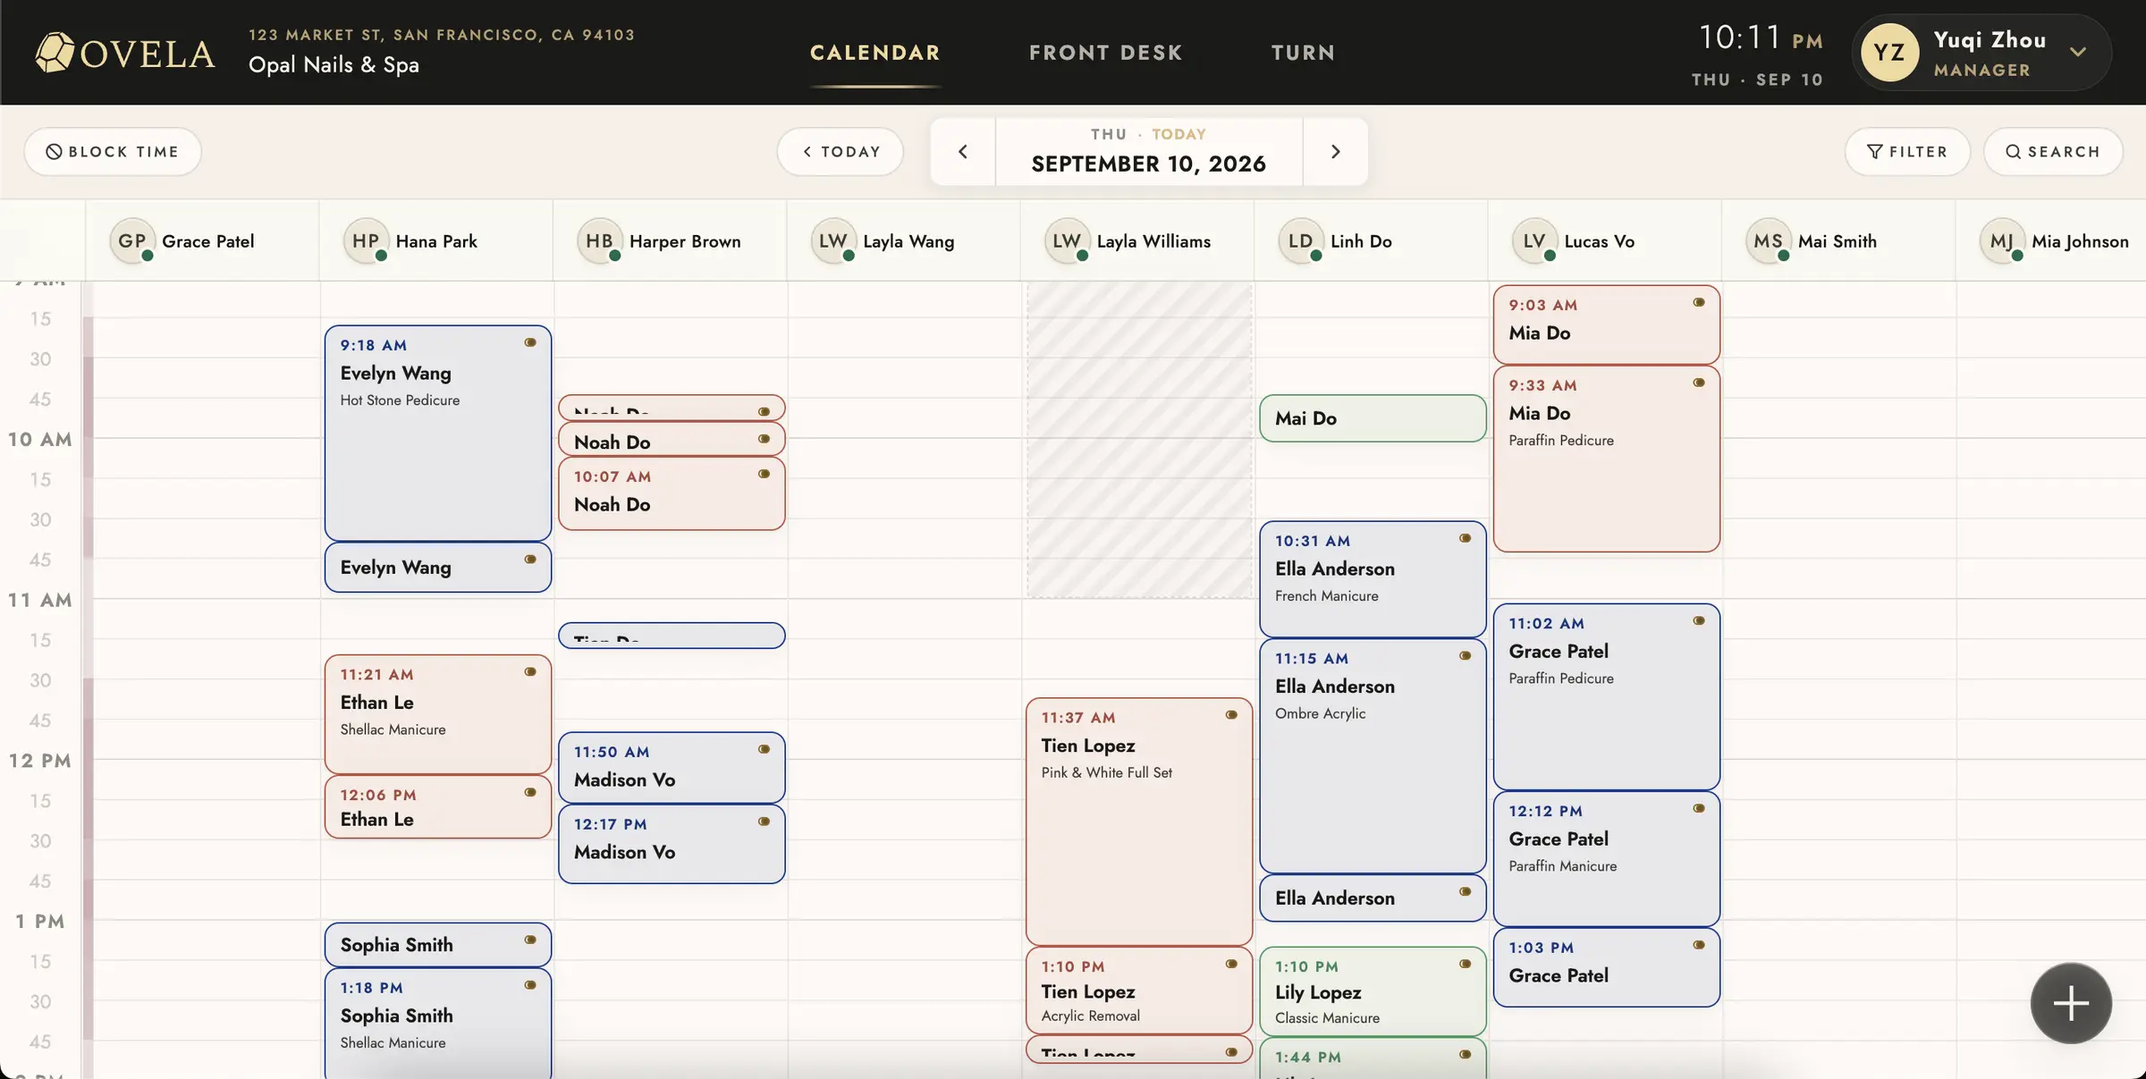Screen dimensions: 2146x1079
Task: Open Madison Vo 11:50 AM appointment
Action: 672,767
